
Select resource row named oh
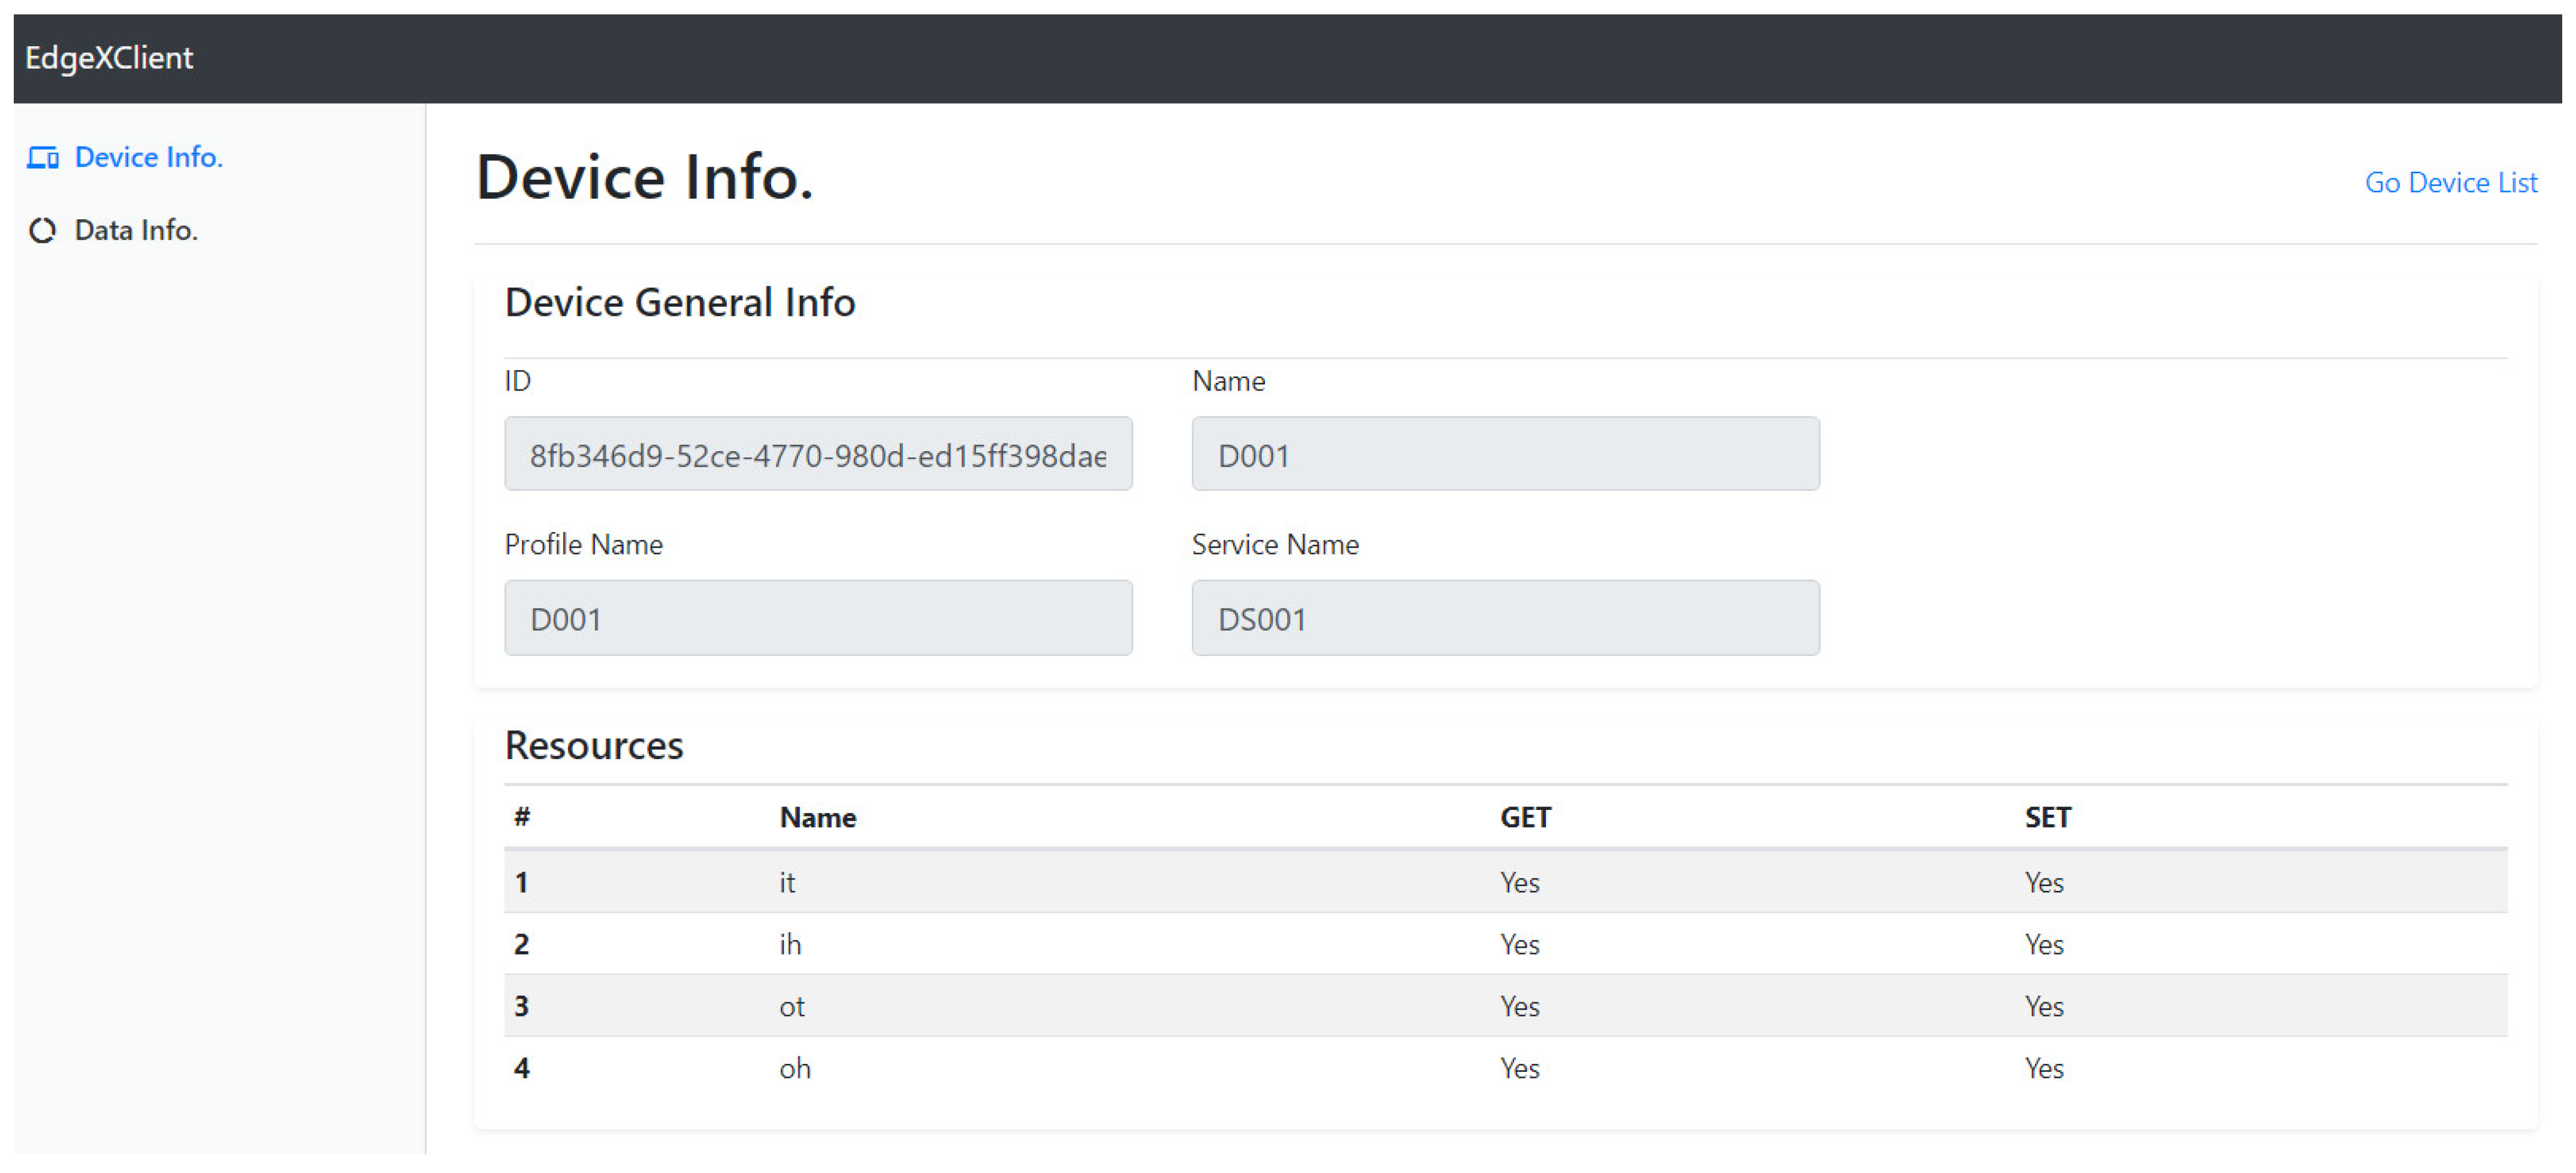[794, 1068]
